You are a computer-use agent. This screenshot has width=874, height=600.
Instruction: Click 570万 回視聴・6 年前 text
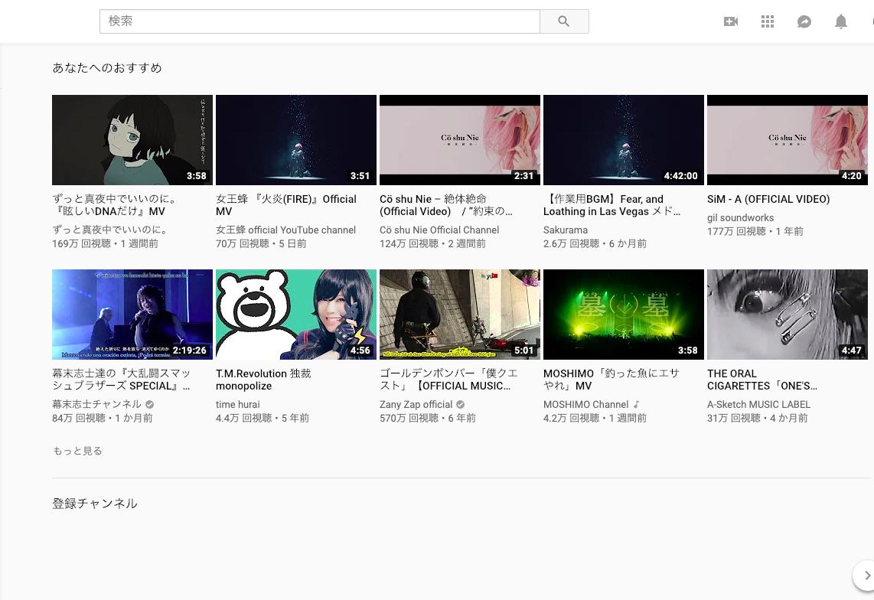(x=428, y=418)
